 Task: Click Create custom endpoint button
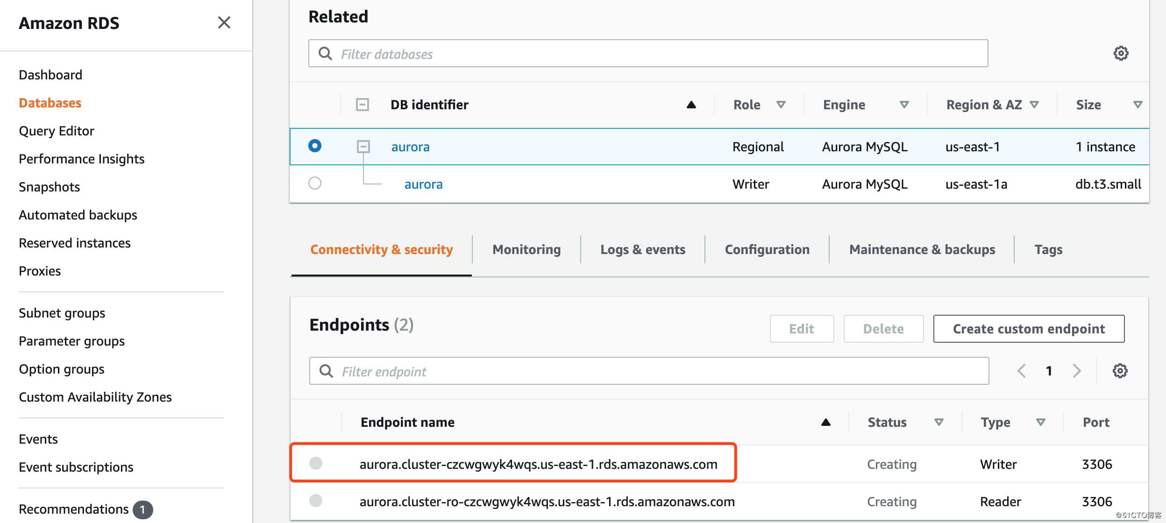click(1028, 329)
